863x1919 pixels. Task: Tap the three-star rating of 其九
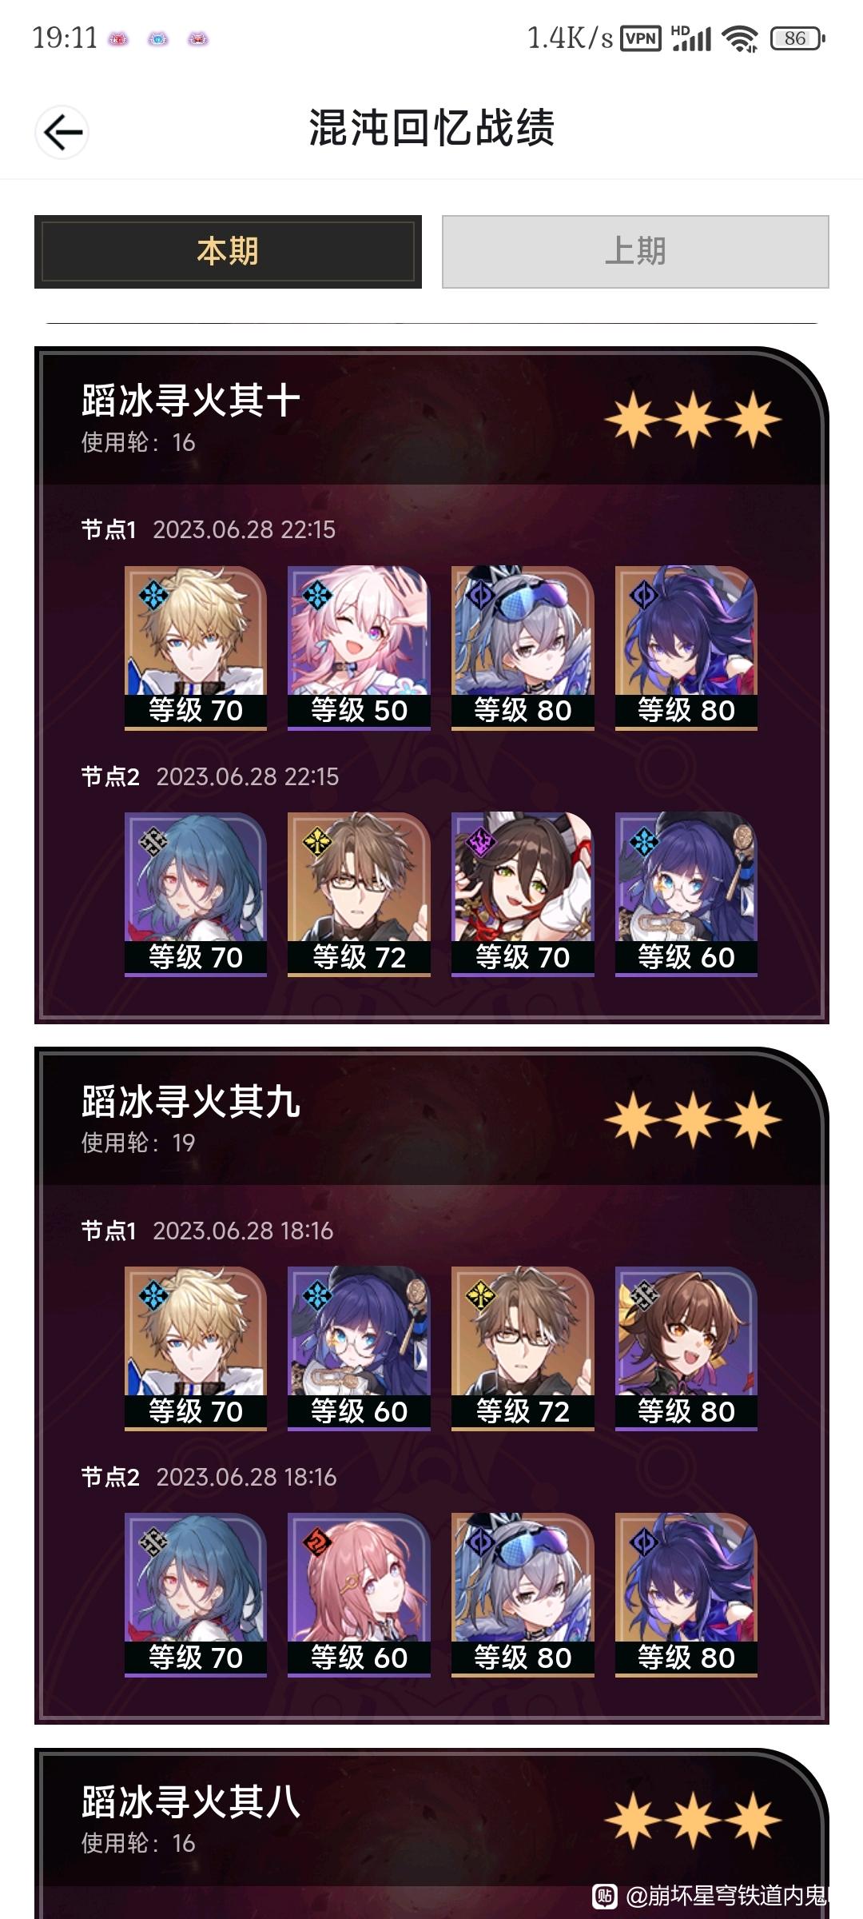[x=693, y=1119]
